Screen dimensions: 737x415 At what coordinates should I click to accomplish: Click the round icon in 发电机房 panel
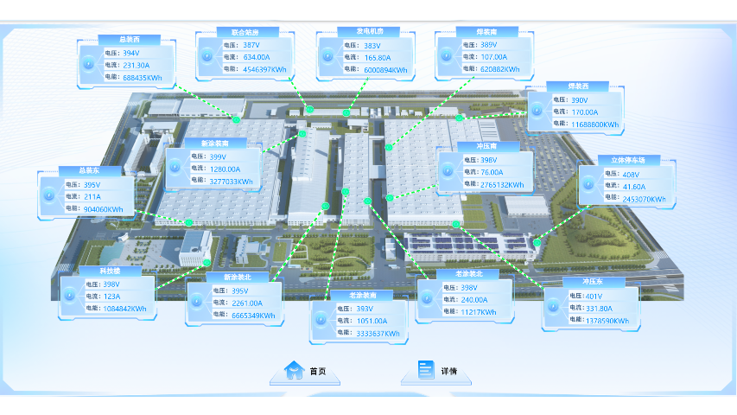point(327,57)
